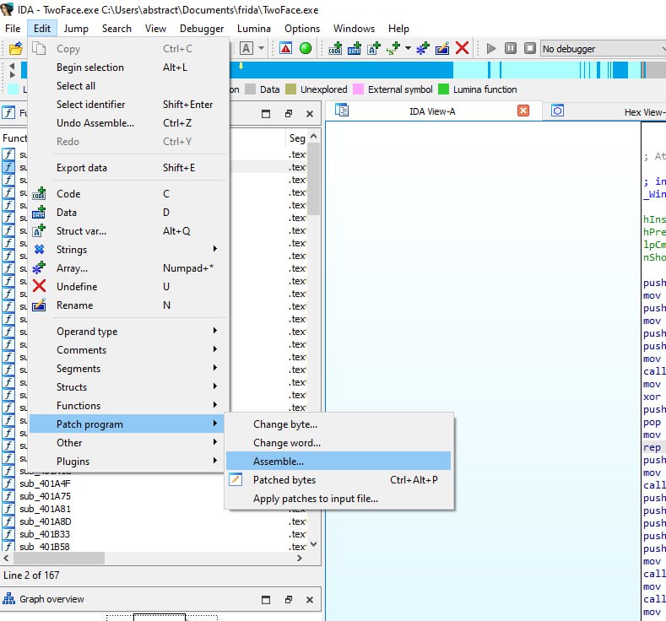Select sub_401A8D in the functions list

(45, 521)
